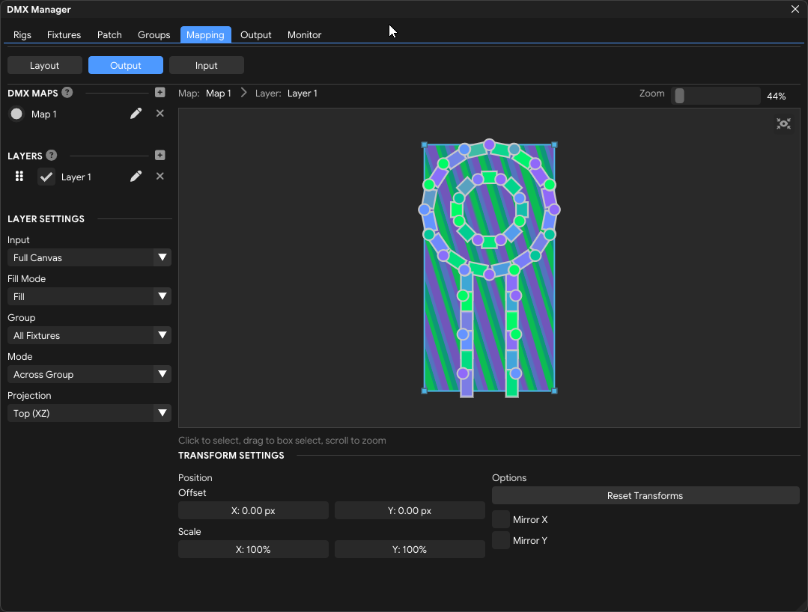Open the Groups tab

[154, 34]
